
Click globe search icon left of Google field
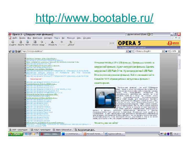click(x=130, y=51)
